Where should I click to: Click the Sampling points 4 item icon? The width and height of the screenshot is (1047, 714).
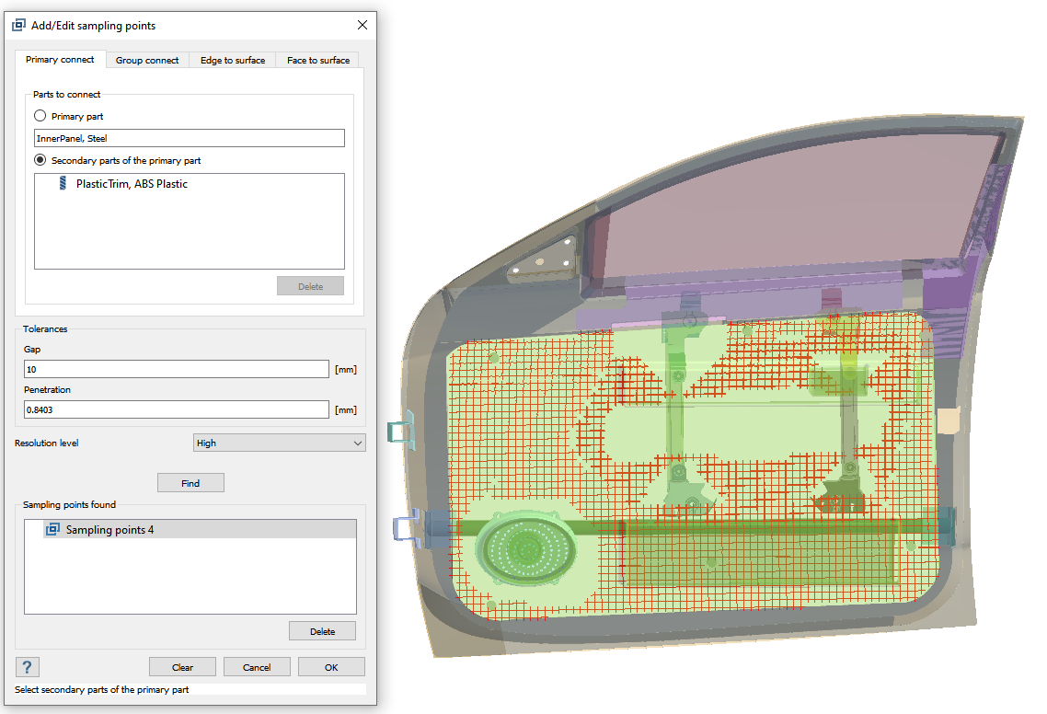(x=52, y=529)
